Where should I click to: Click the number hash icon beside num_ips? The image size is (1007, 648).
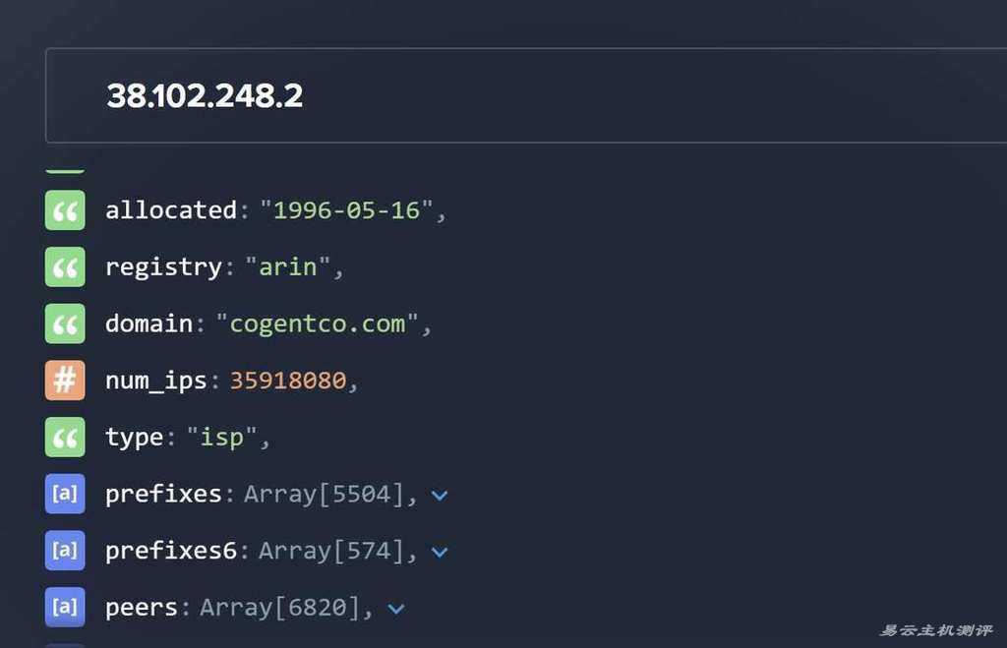click(x=65, y=381)
